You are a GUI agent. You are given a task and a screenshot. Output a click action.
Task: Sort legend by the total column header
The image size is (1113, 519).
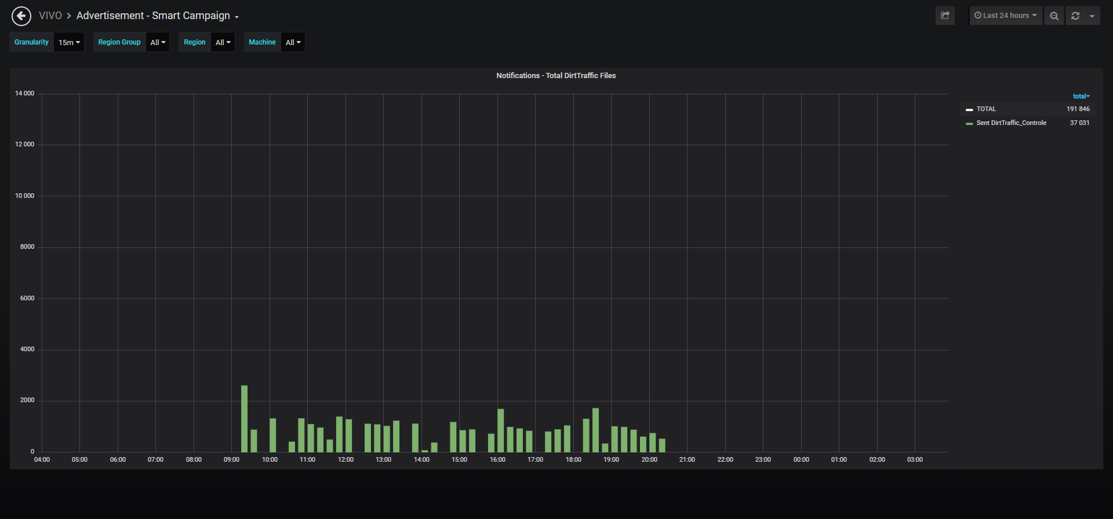click(x=1081, y=96)
